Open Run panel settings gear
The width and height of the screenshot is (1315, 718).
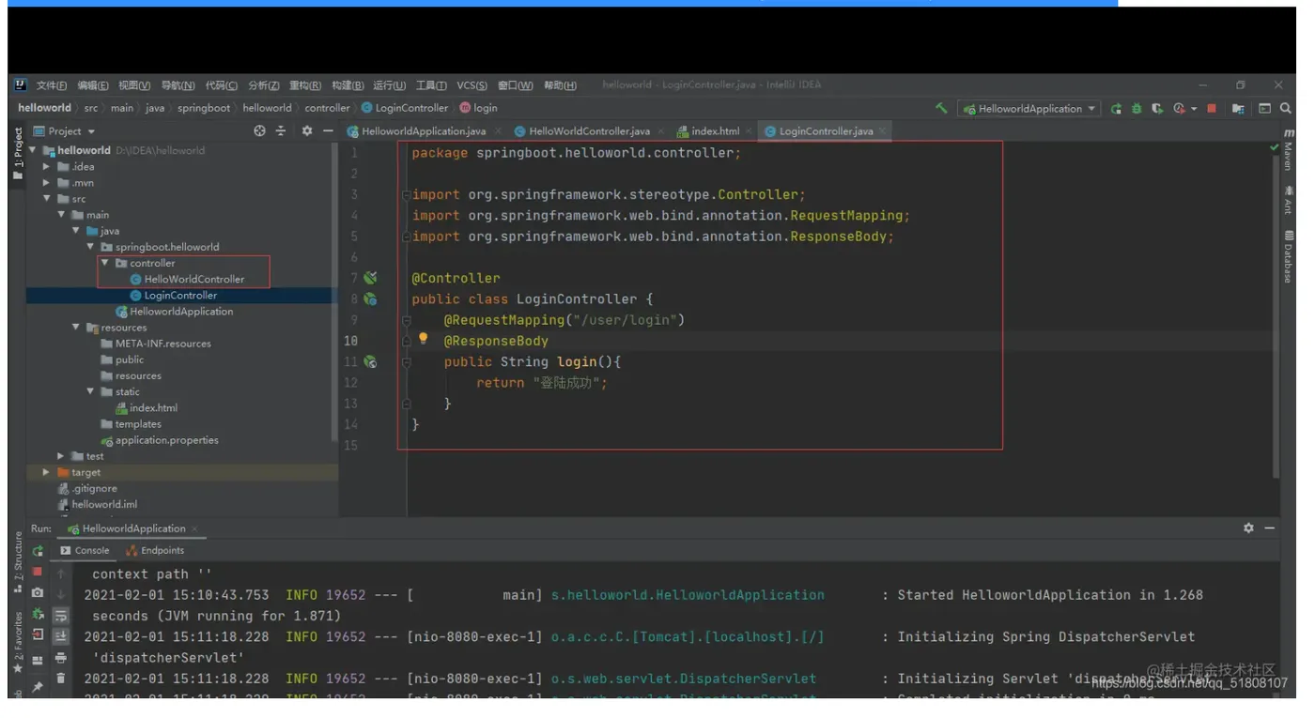pyautogui.click(x=1248, y=528)
